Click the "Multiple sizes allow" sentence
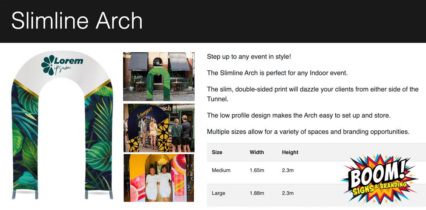This screenshot has width=426, height=210. tap(308, 132)
